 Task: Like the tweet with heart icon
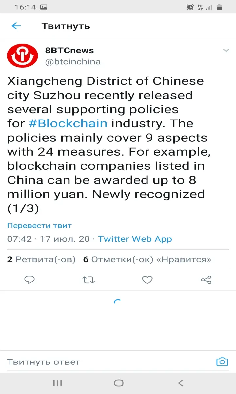tap(147, 280)
